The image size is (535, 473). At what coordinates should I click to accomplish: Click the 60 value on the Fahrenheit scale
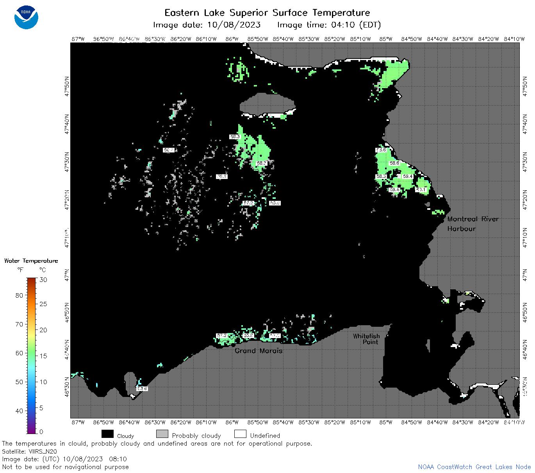(x=19, y=353)
